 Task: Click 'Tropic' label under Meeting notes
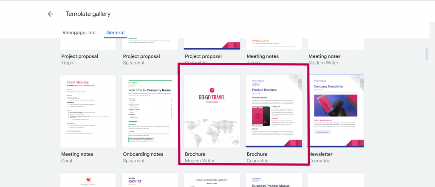click(x=253, y=63)
